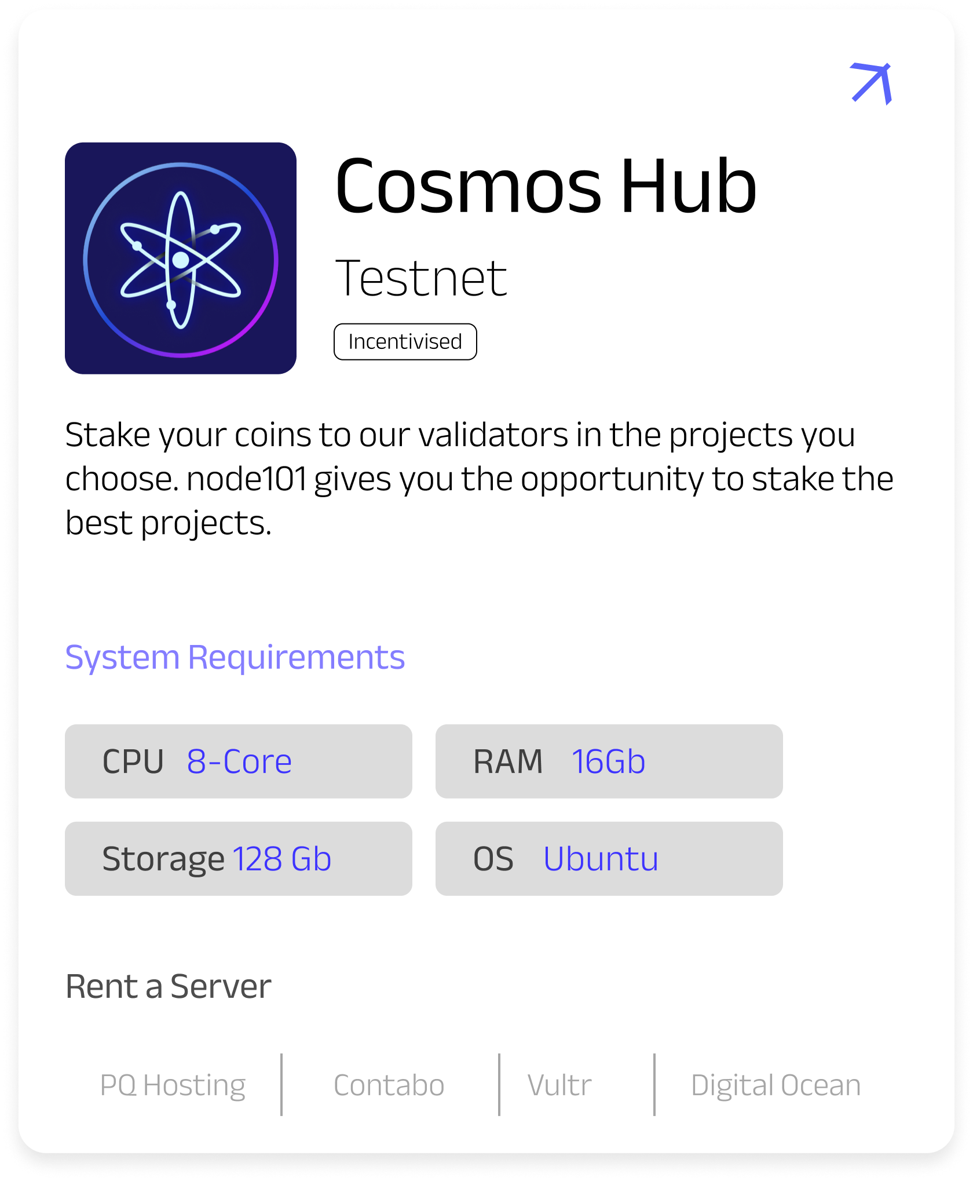The image size is (973, 1181).
Task: Click the Storage label text
Action: (x=163, y=859)
